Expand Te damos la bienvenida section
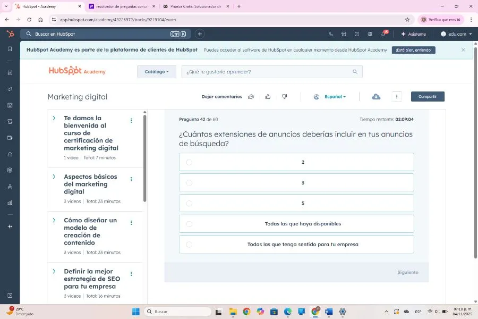The width and height of the screenshot is (478, 319). coord(54,118)
